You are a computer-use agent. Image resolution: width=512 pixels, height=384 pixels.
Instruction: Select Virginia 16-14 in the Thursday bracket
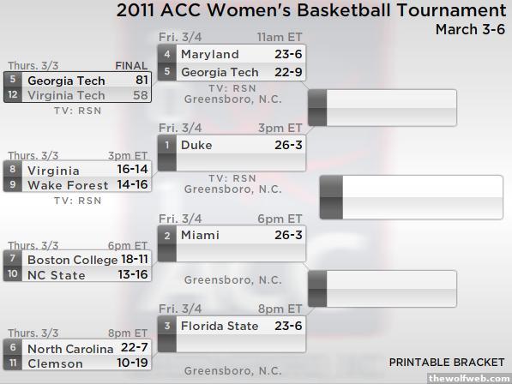pyautogui.click(x=78, y=169)
